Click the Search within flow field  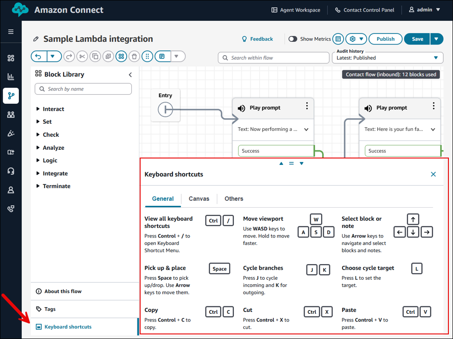tap(273, 58)
